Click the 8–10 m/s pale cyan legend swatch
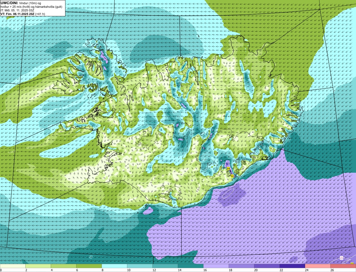This screenshot has height=272, width=356. pos(114,266)
